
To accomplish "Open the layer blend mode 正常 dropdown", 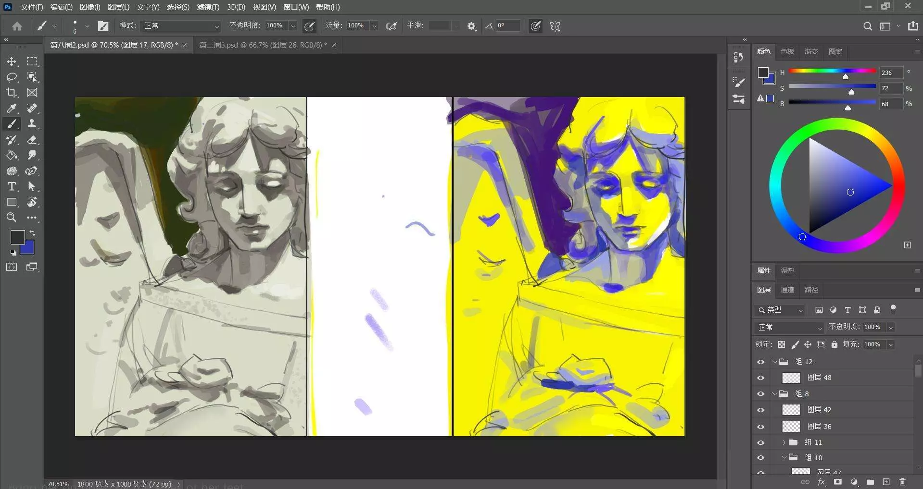I will coord(790,327).
